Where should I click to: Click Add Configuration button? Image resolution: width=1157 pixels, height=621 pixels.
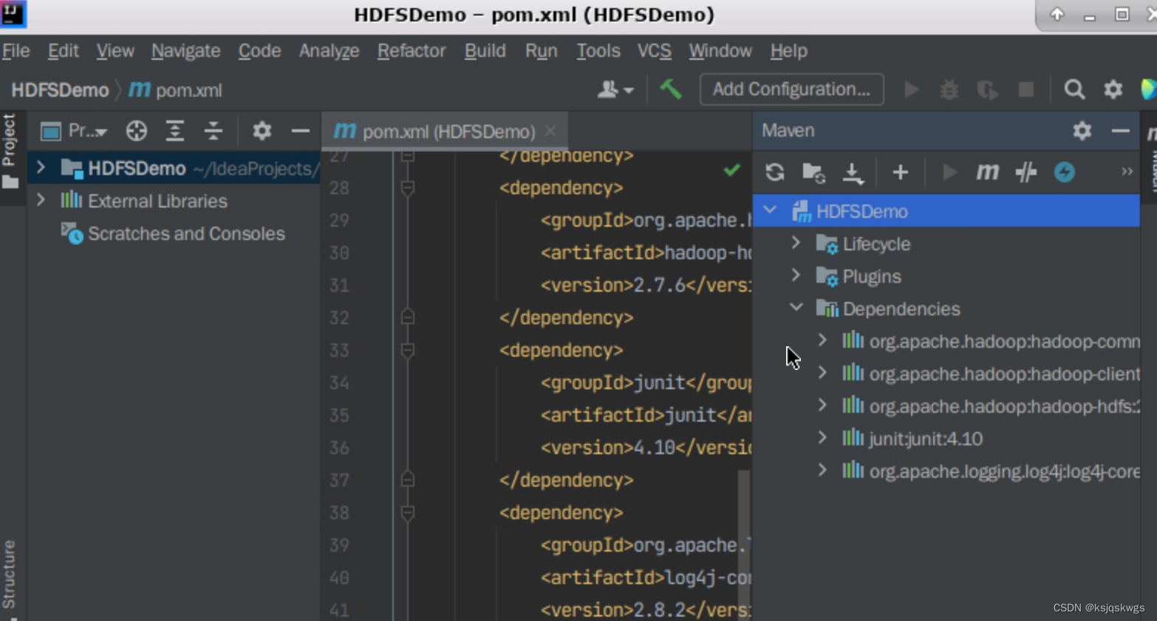pos(791,89)
